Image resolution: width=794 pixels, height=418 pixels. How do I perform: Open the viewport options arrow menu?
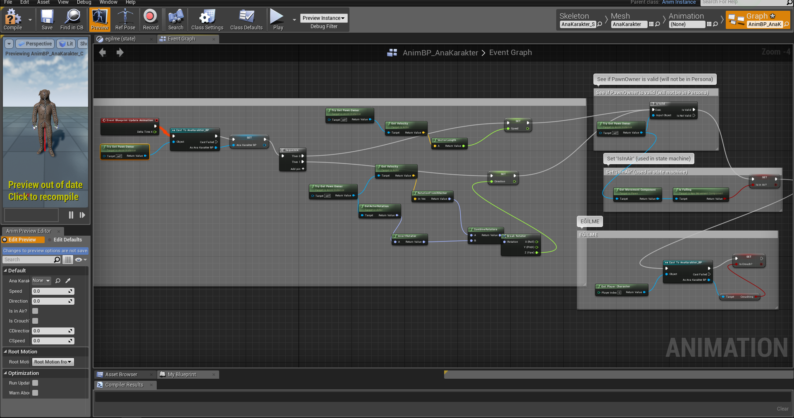click(9, 43)
